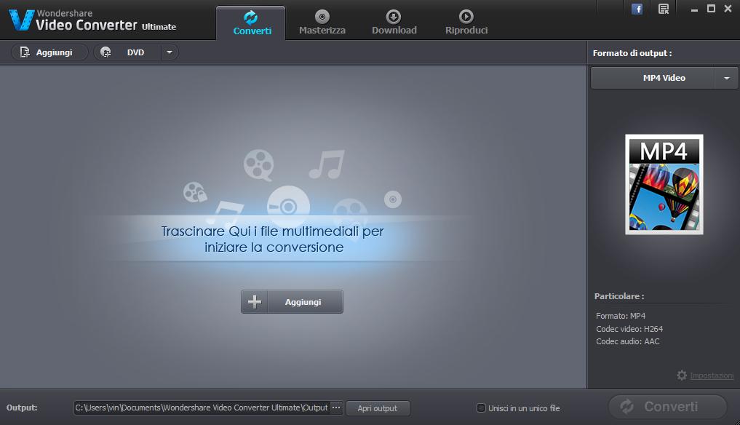740x425 pixels.
Task: Click the large center Aggiungi button
Action: click(292, 302)
